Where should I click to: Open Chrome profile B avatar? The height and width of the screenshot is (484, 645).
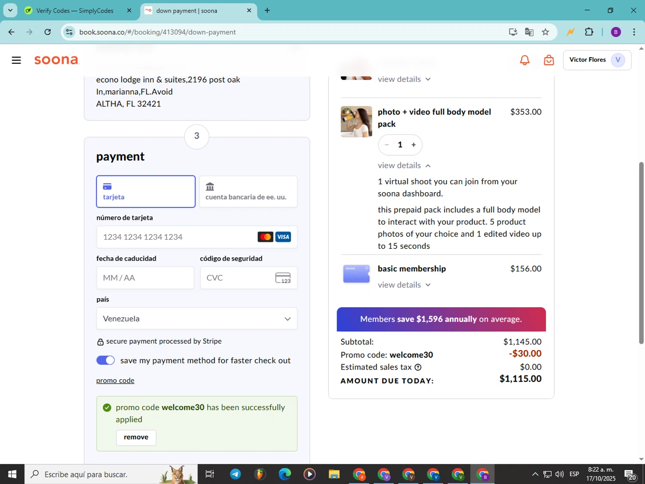tap(616, 32)
